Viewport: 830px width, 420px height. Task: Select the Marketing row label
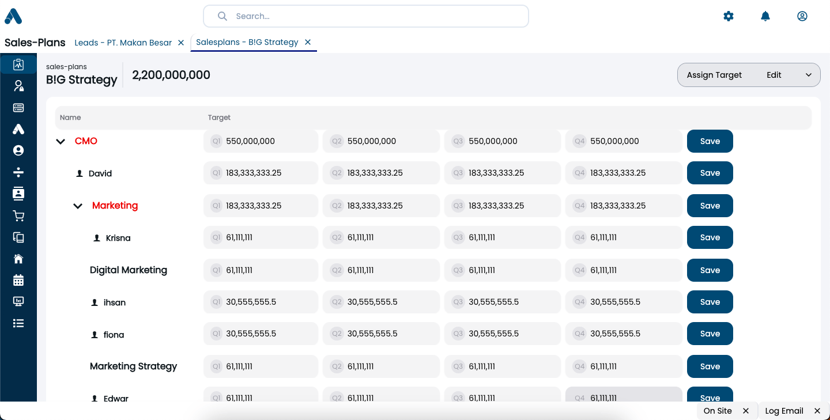click(115, 206)
